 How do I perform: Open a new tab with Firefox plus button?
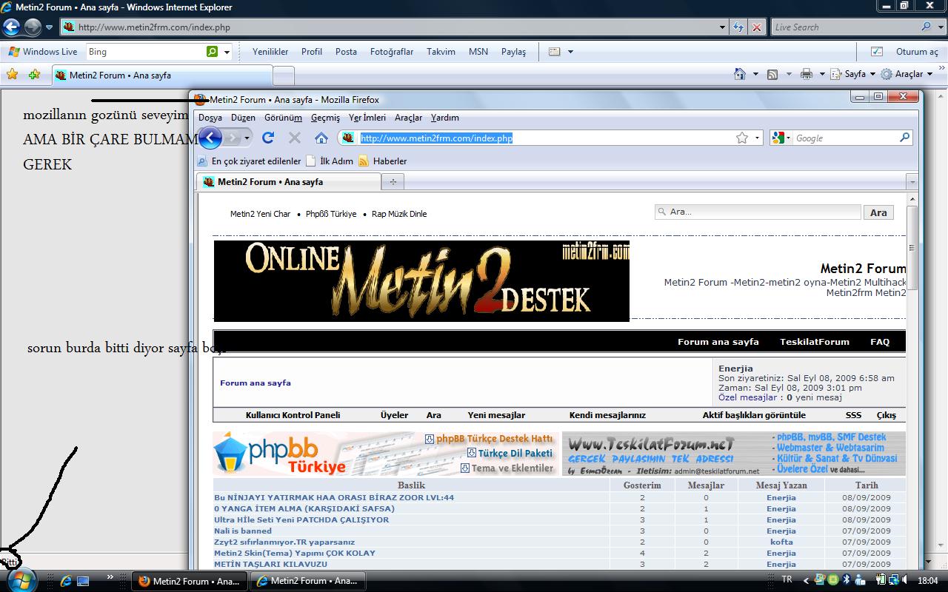coord(393,181)
